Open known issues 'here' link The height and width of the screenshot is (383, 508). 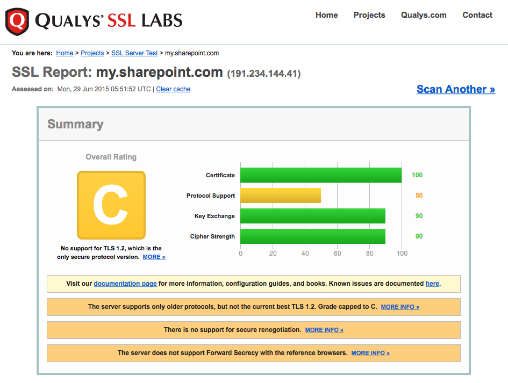coord(433,284)
